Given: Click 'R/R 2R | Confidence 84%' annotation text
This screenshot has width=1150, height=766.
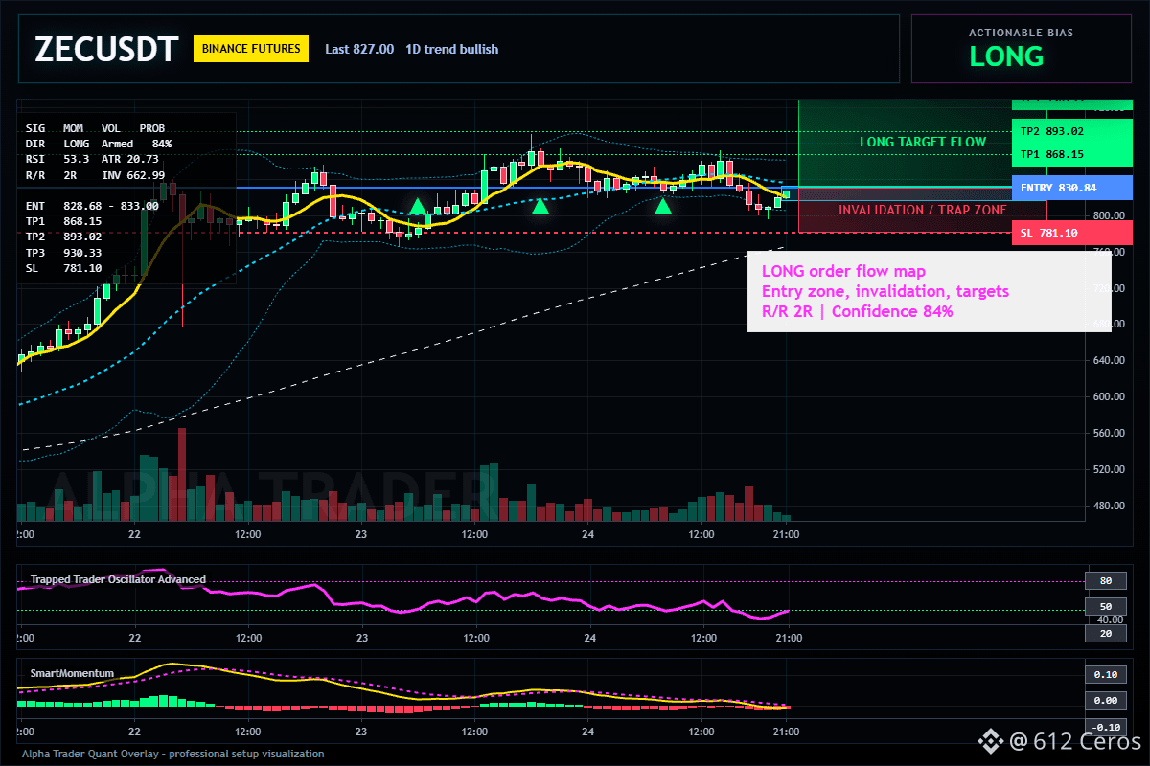Looking at the screenshot, I should (x=857, y=311).
